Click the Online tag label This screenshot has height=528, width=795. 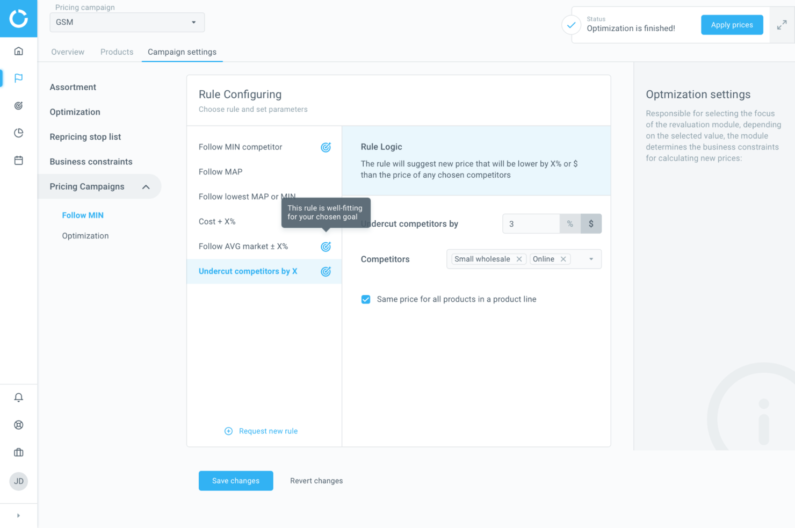pos(544,259)
